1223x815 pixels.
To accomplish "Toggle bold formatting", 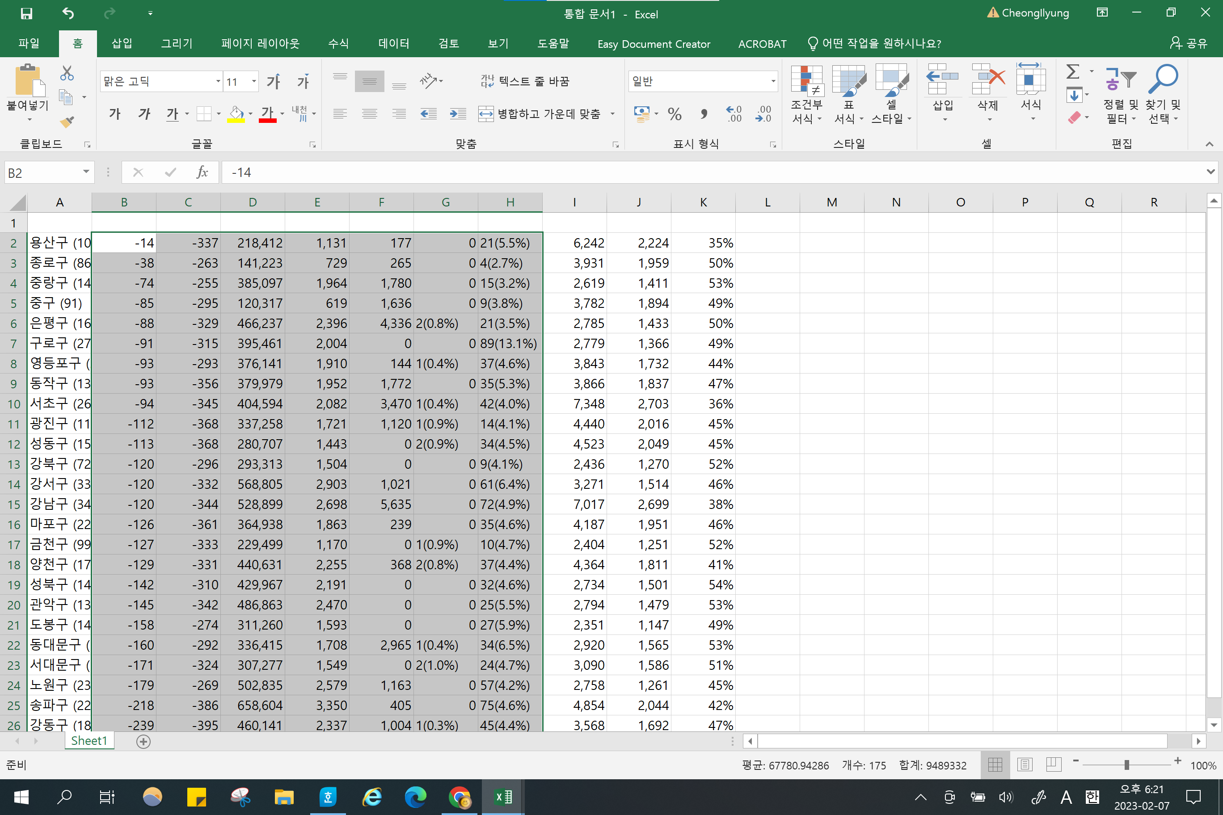I will [114, 114].
